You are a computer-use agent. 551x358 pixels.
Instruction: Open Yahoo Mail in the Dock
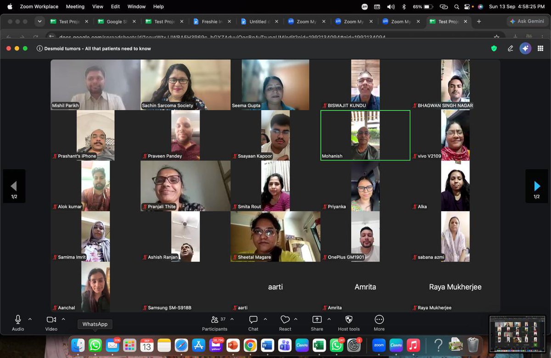click(216, 345)
